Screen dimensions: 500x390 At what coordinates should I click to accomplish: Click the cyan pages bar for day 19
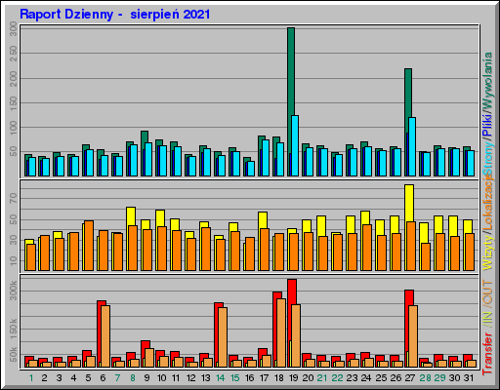[x=295, y=145]
